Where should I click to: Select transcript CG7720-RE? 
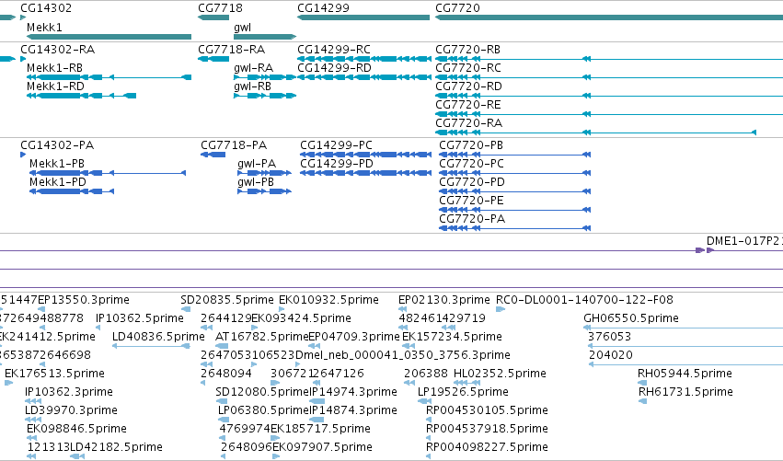tap(468, 105)
